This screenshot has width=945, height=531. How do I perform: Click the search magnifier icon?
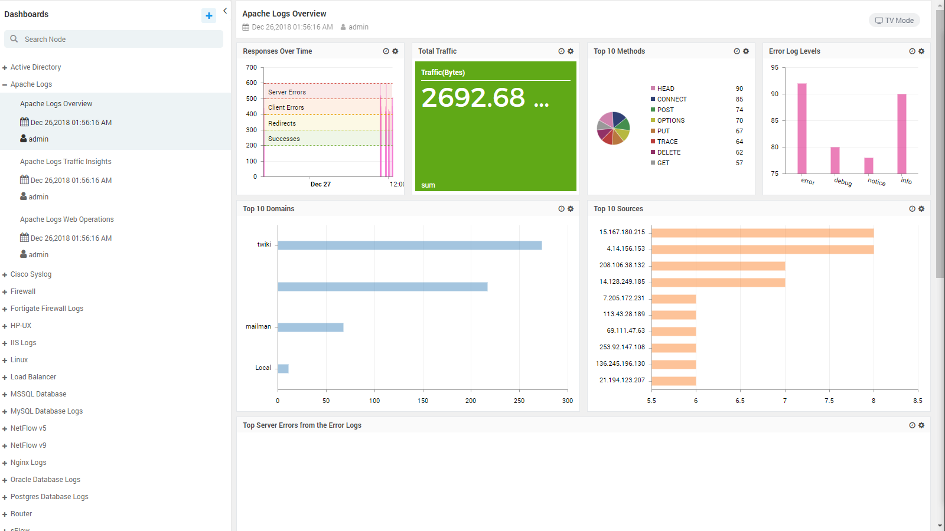(14, 39)
